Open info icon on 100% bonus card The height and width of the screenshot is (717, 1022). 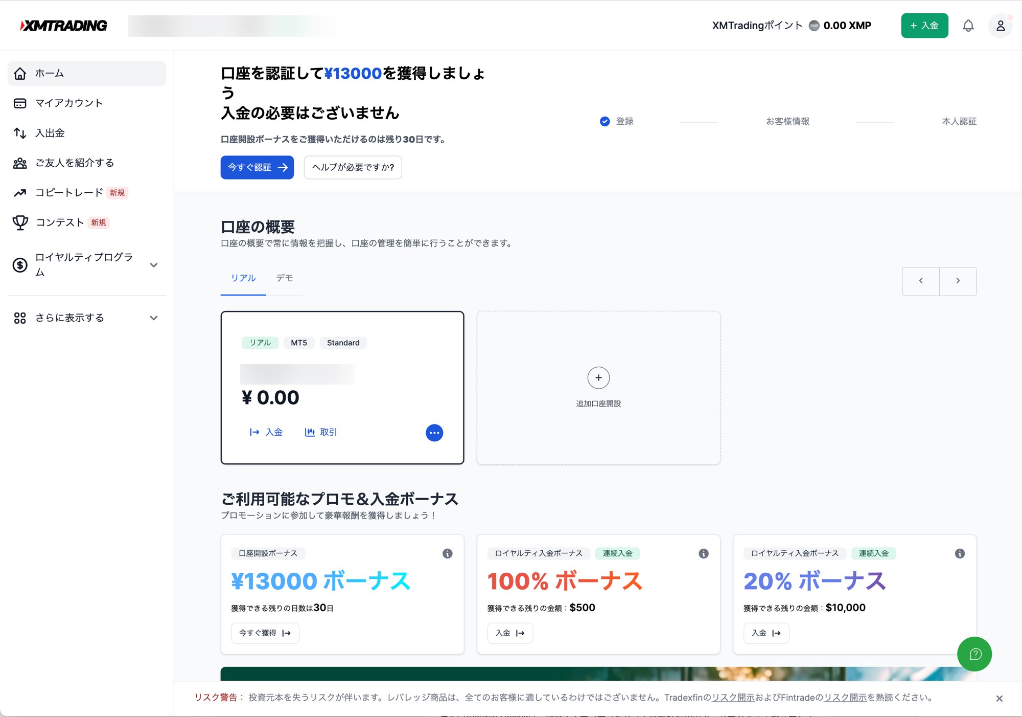(x=704, y=553)
